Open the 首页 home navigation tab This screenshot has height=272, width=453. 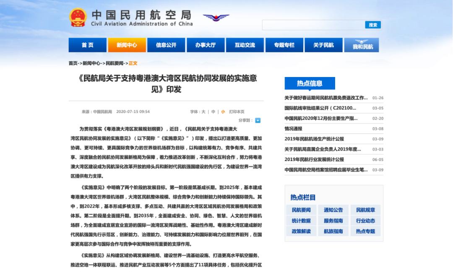tap(87, 45)
